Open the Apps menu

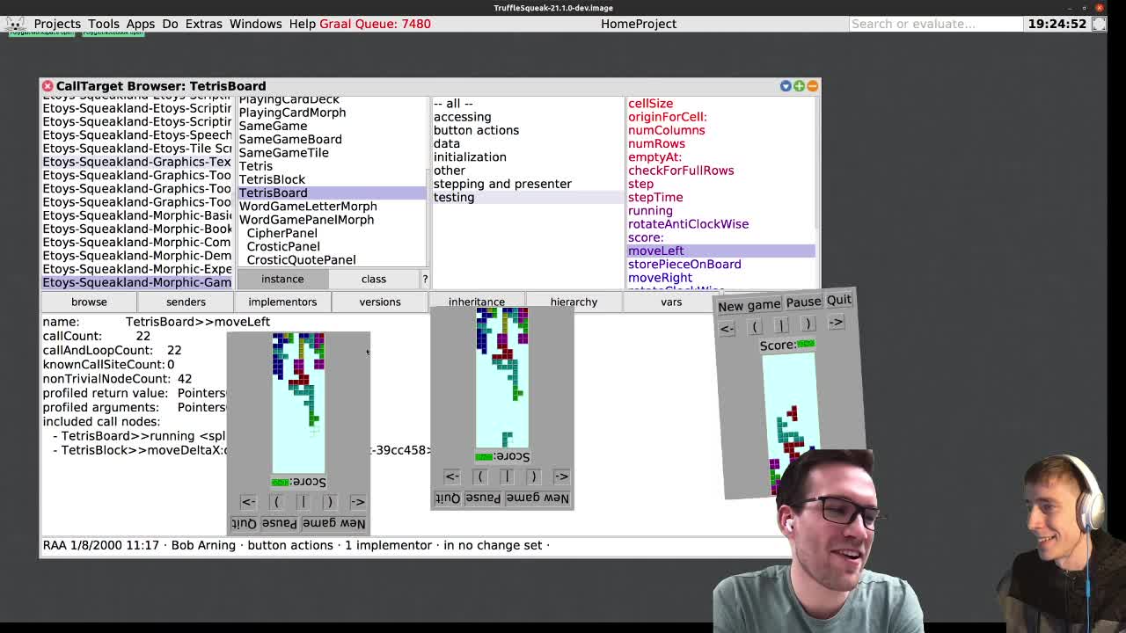[140, 24]
